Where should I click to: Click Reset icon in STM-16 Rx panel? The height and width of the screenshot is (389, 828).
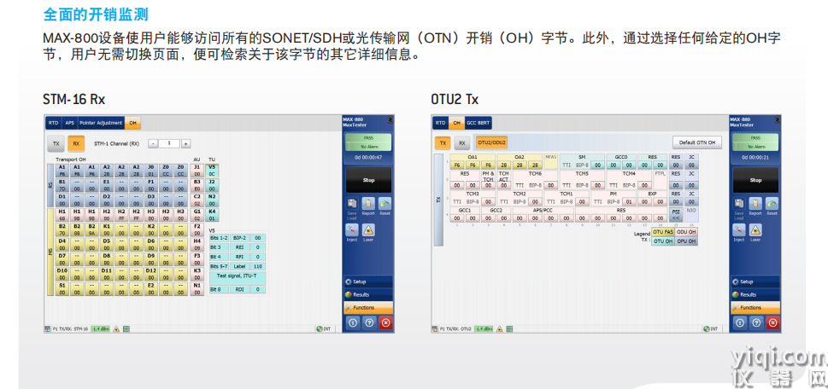(385, 205)
